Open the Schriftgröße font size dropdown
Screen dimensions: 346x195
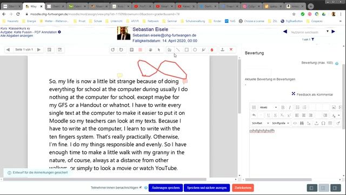281,123
